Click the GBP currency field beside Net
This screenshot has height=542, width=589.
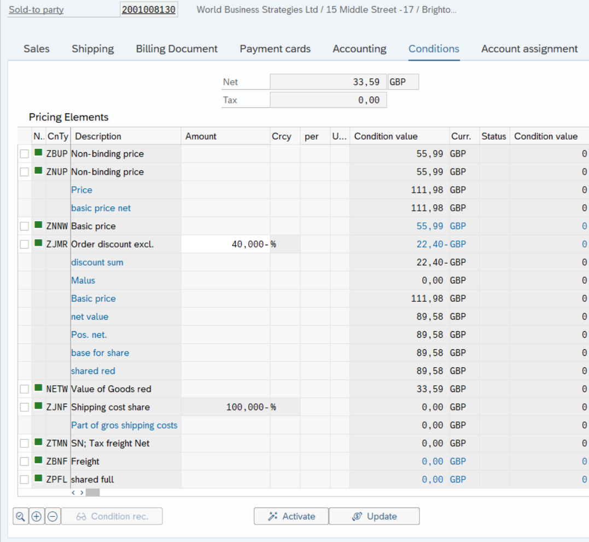403,82
